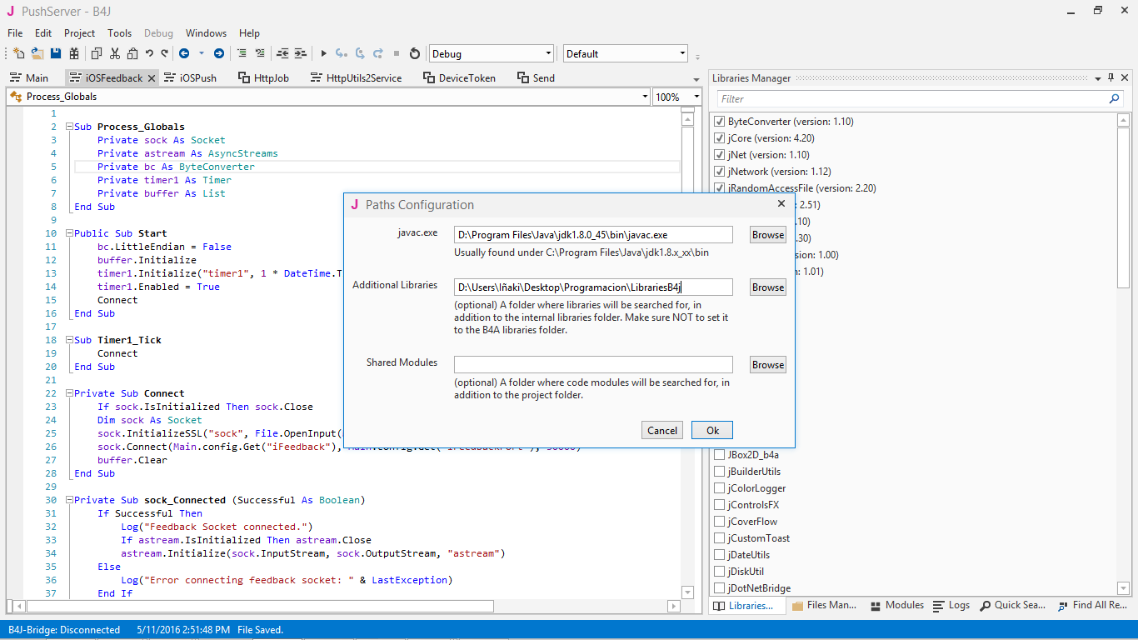This screenshot has width=1138, height=640.
Task: Click the Undo arrow icon
Action: coord(149,53)
